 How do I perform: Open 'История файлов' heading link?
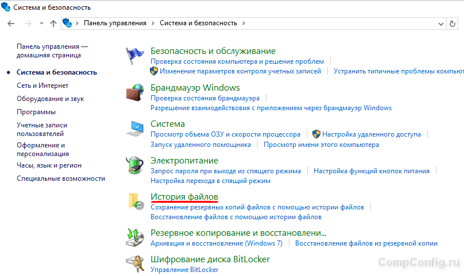pyautogui.click(x=184, y=197)
